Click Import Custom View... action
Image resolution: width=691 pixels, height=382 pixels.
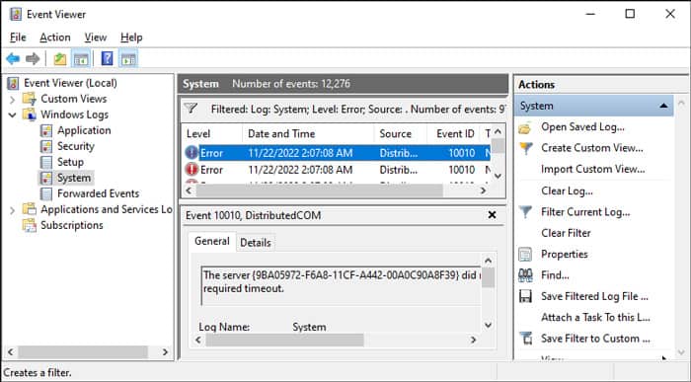pyautogui.click(x=592, y=169)
